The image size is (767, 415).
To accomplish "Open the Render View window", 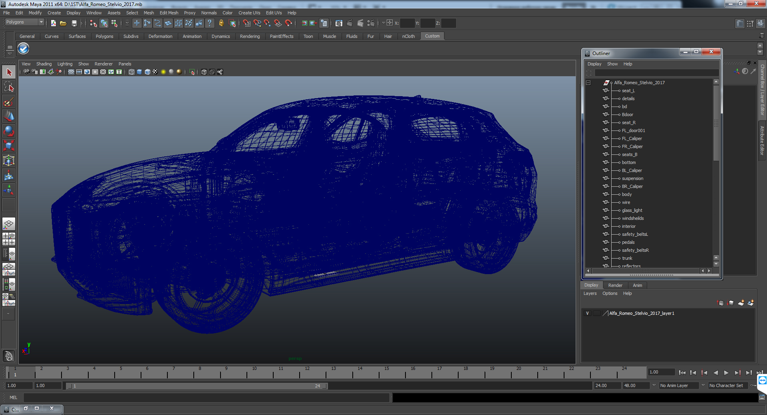I will point(339,23).
